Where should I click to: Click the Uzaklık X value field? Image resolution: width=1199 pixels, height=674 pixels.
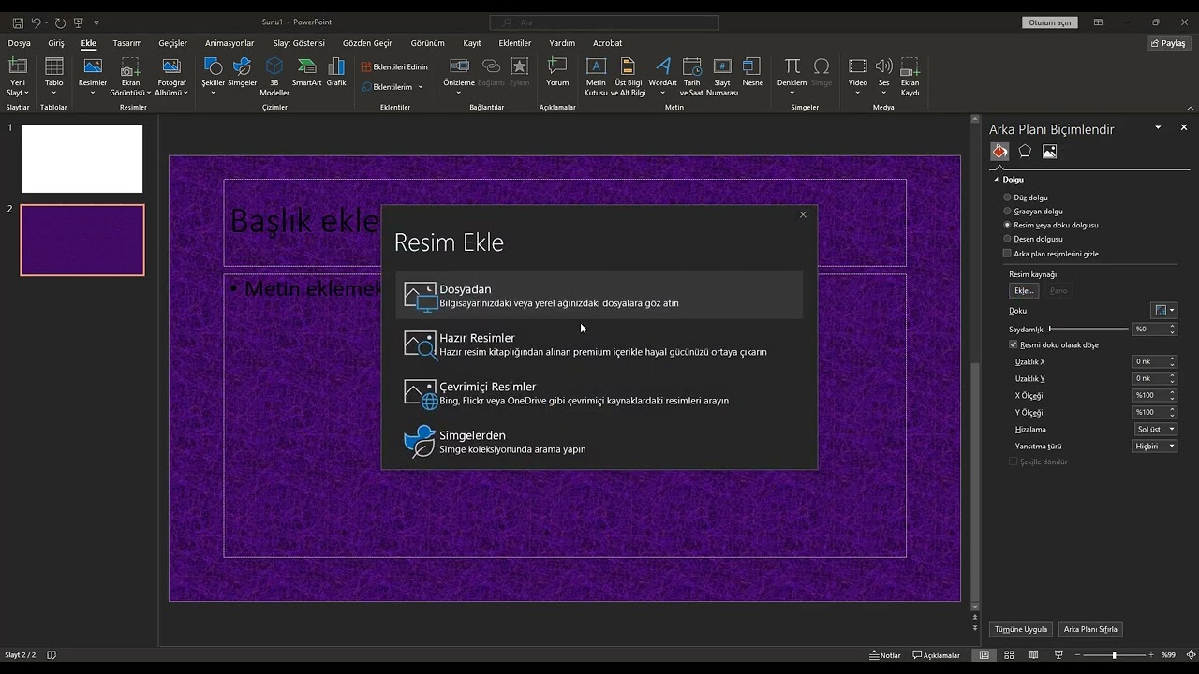pyautogui.click(x=1150, y=361)
